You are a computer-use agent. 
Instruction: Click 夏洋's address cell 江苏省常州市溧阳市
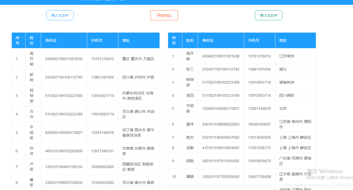tap(295, 124)
